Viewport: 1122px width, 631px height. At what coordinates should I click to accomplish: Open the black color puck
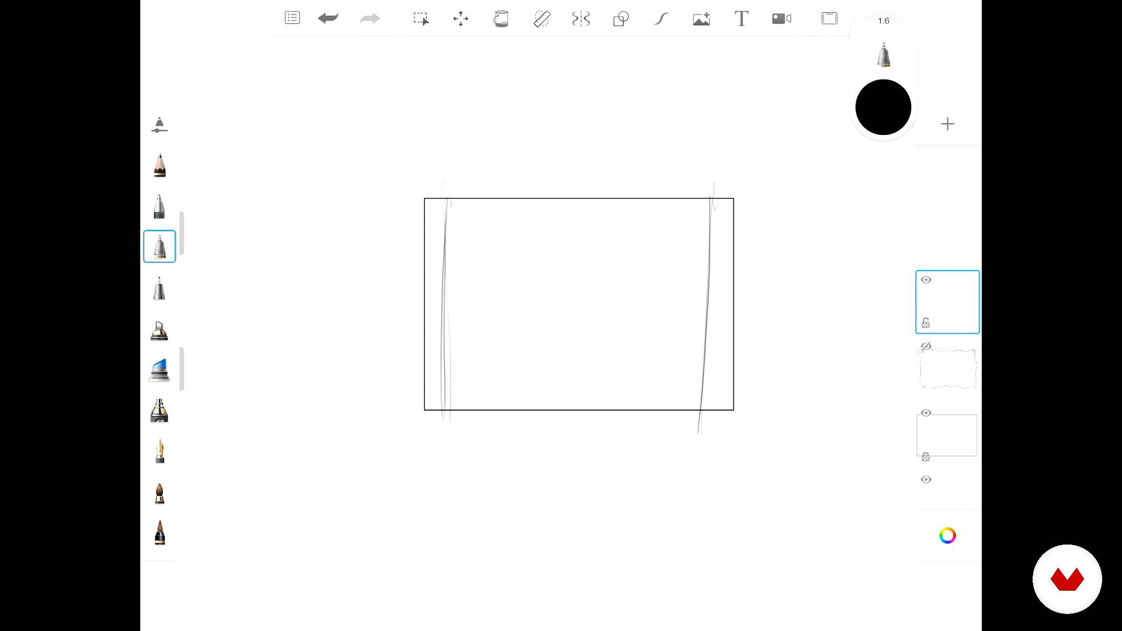(883, 108)
